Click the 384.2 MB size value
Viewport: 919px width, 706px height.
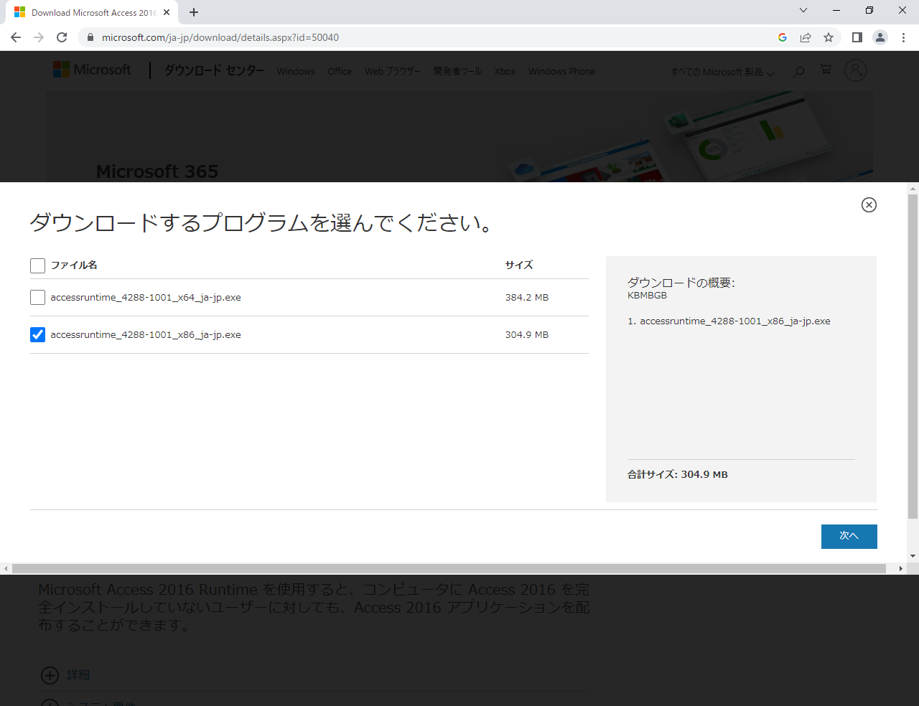point(526,298)
